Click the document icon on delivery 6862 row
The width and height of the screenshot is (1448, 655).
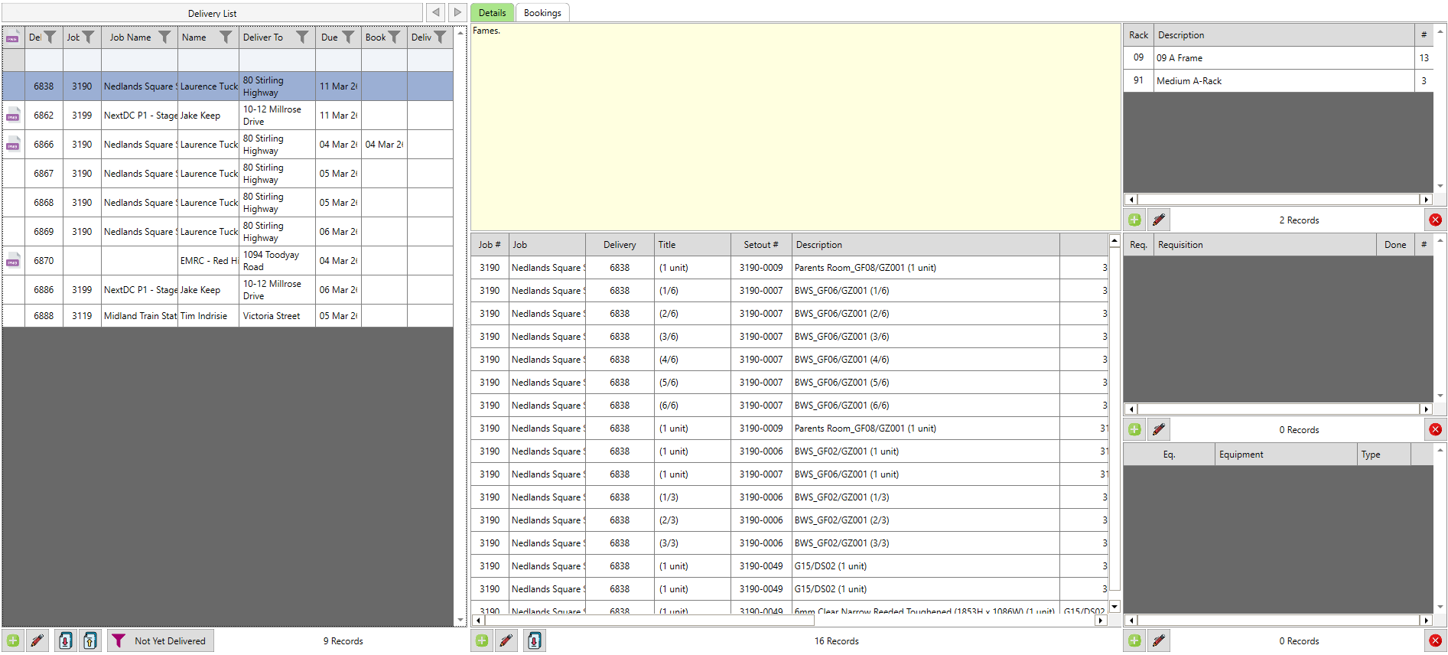[13, 116]
